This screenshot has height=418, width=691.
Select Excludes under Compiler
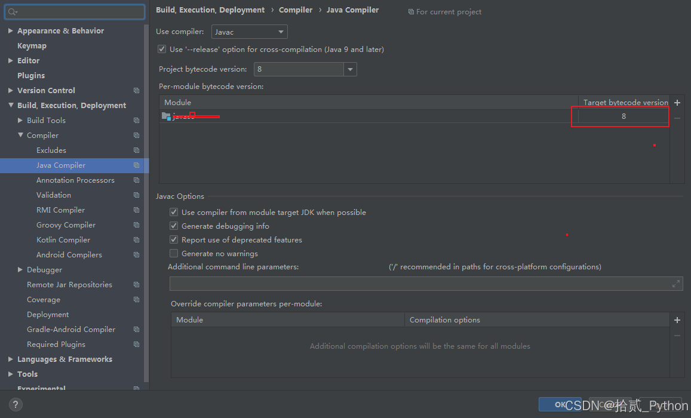tap(51, 150)
